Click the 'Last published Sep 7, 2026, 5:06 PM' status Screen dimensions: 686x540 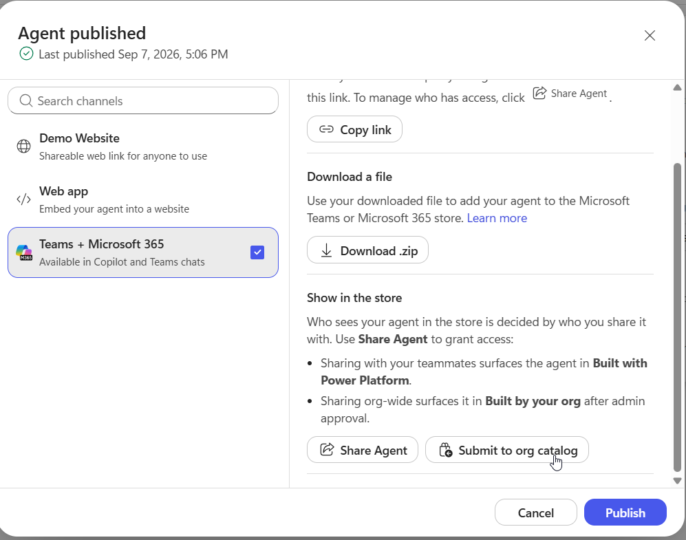pyautogui.click(x=133, y=54)
